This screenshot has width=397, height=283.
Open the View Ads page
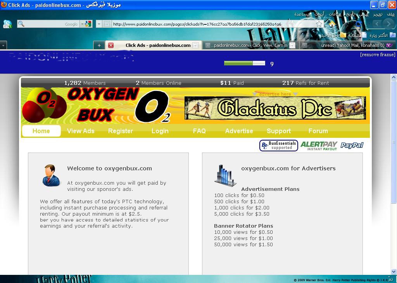click(x=81, y=131)
